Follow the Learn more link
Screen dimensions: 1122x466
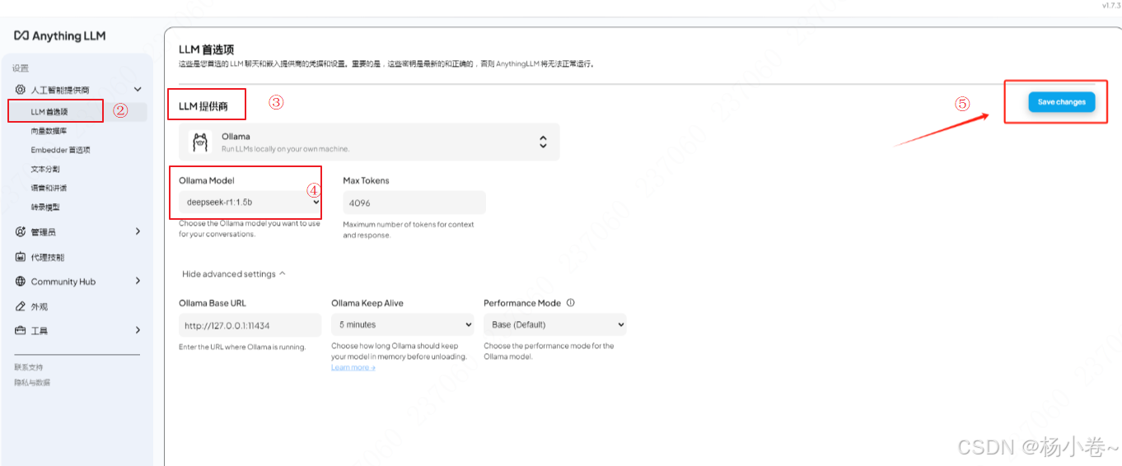[353, 367]
